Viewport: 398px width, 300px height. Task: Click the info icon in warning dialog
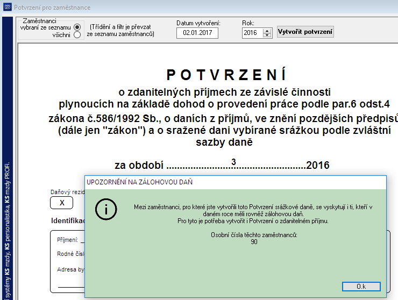(106, 209)
